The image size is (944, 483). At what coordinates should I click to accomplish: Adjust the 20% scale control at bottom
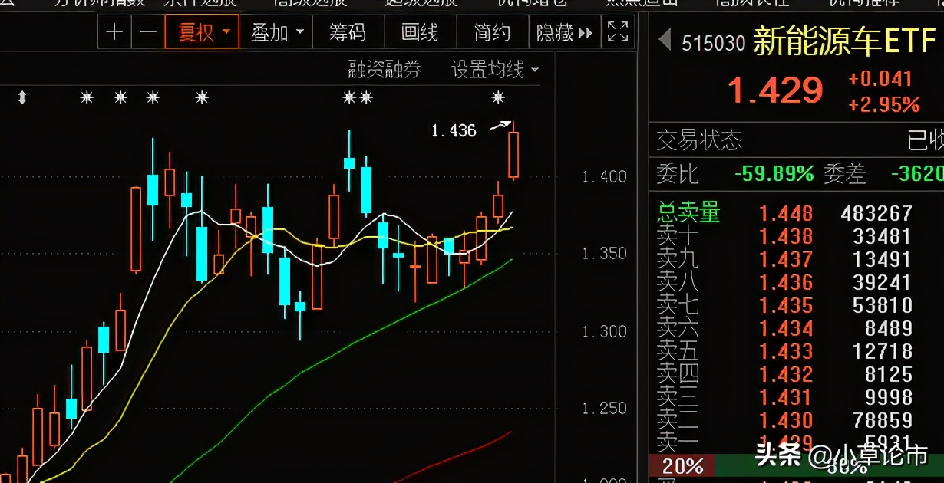[682, 465]
